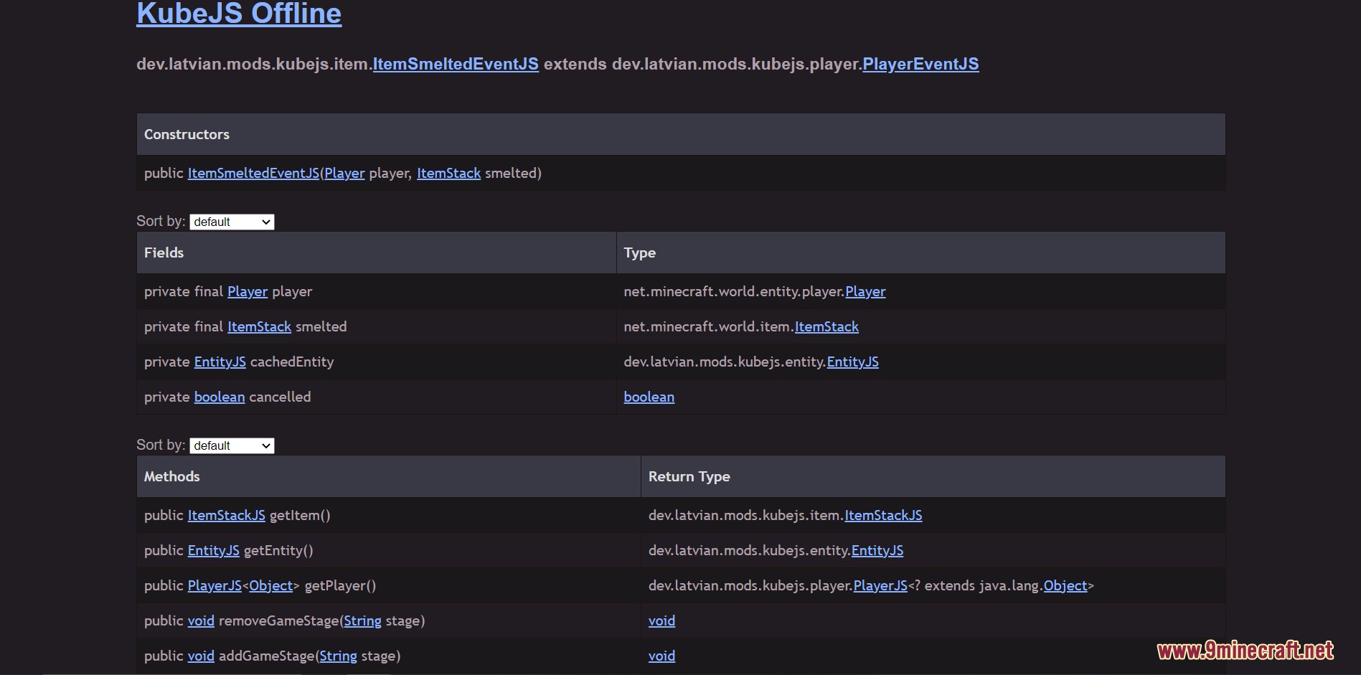This screenshot has width=1361, height=675.
Task: Click 'Sort by:' label above Fields table
Action: click(x=161, y=221)
